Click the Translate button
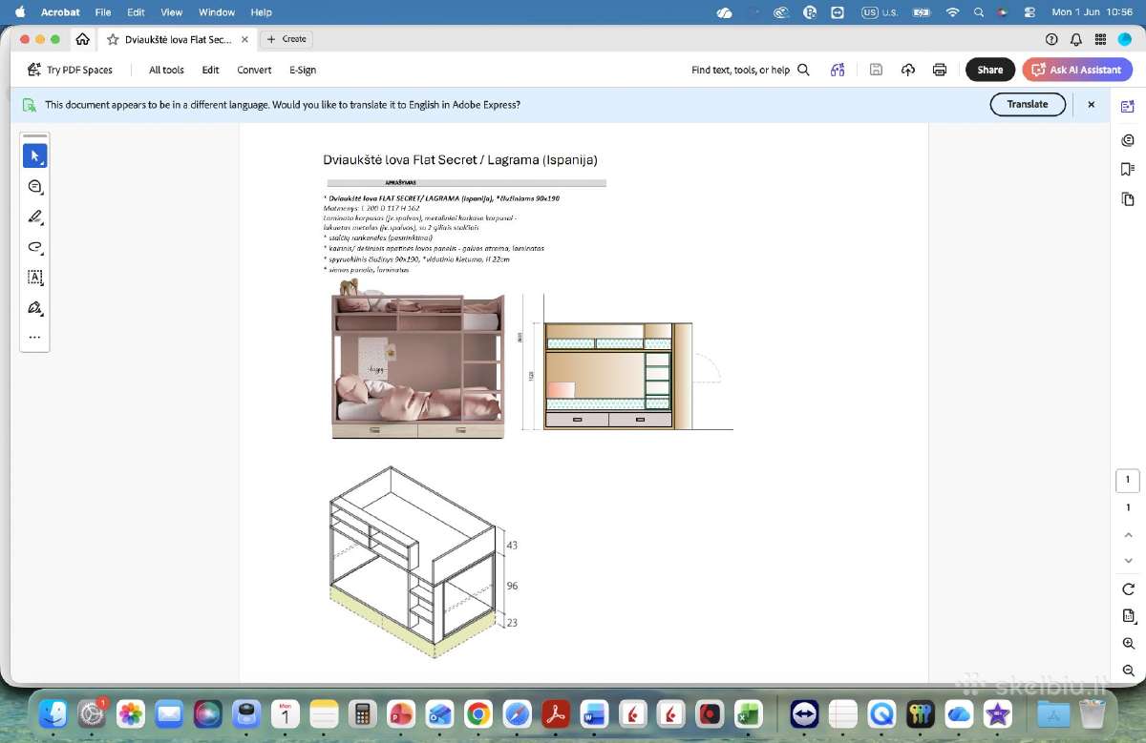 point(1028,104)
